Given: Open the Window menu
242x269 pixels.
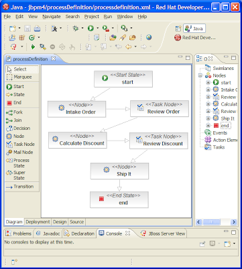Looking at the screenshot, I should click(125, 17).
